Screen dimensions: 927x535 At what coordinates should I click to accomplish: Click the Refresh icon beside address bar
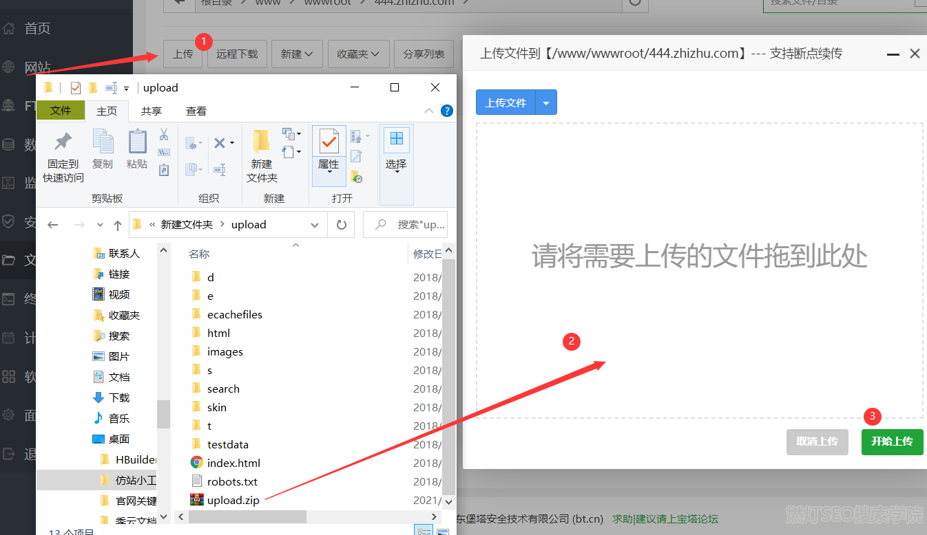tap(341, 225)
